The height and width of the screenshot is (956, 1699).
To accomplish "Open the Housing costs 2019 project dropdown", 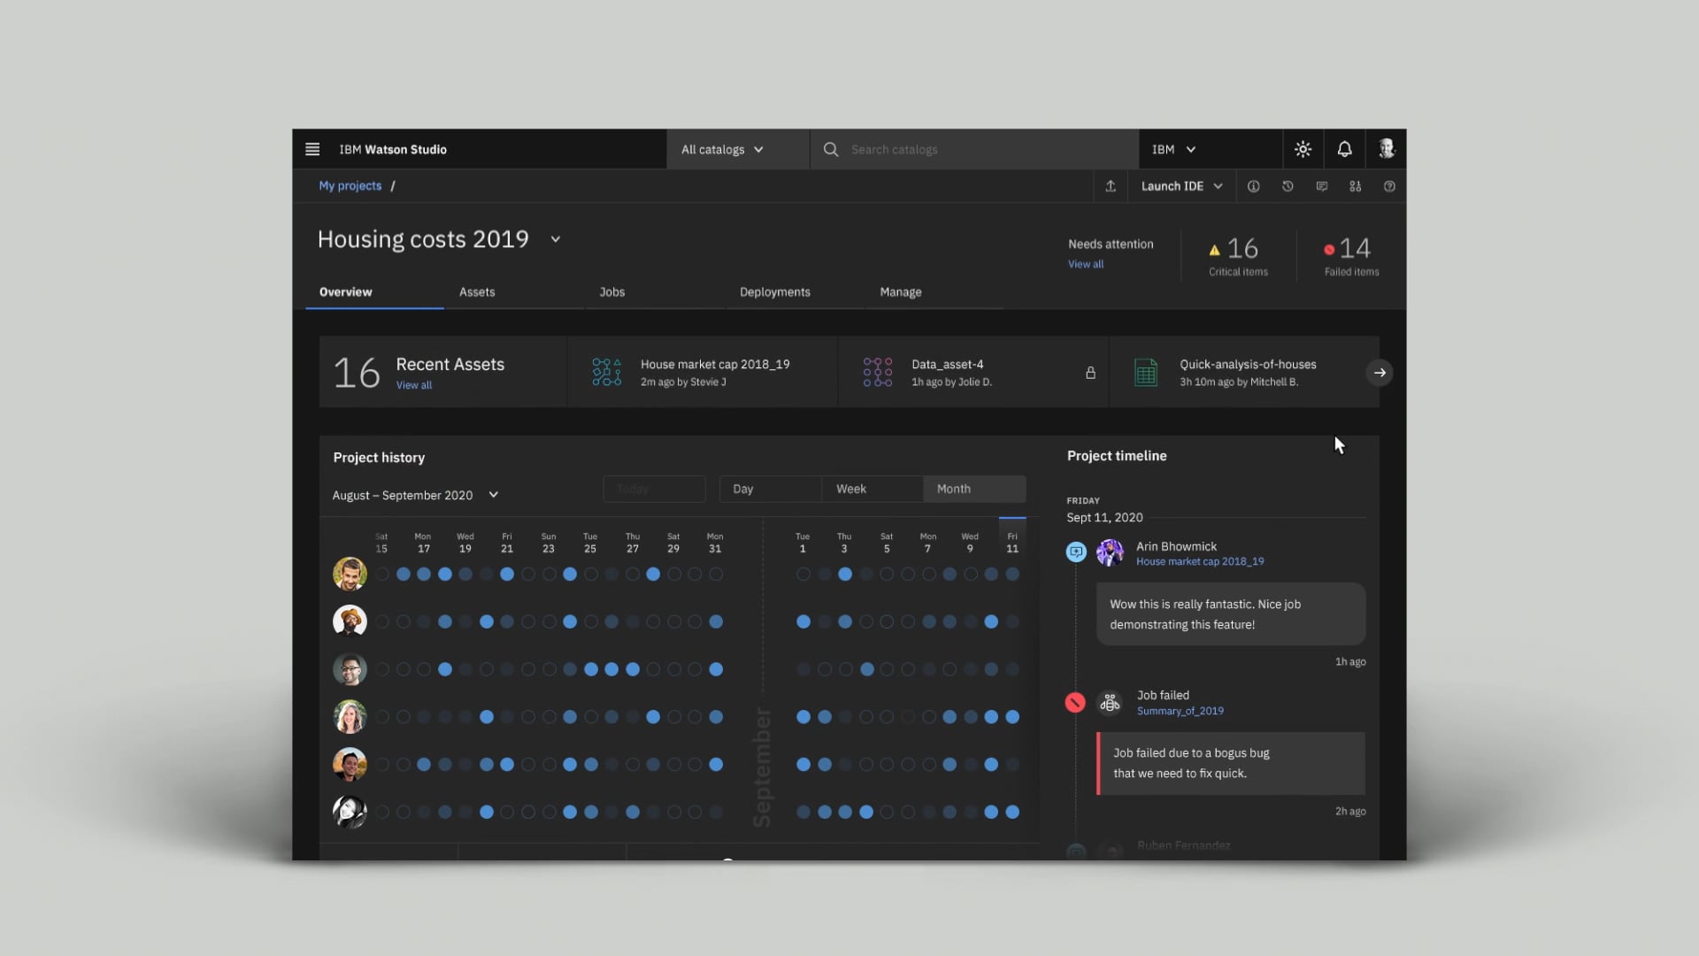I will [556, 239].
